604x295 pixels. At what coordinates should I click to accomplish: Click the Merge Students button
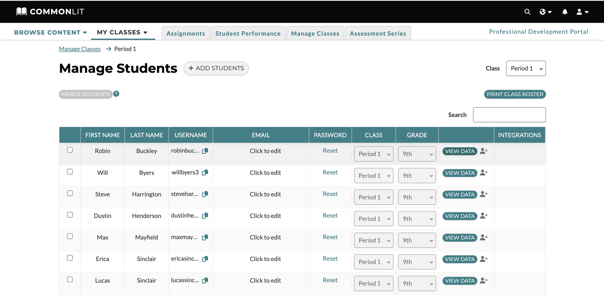pos(86,94)
